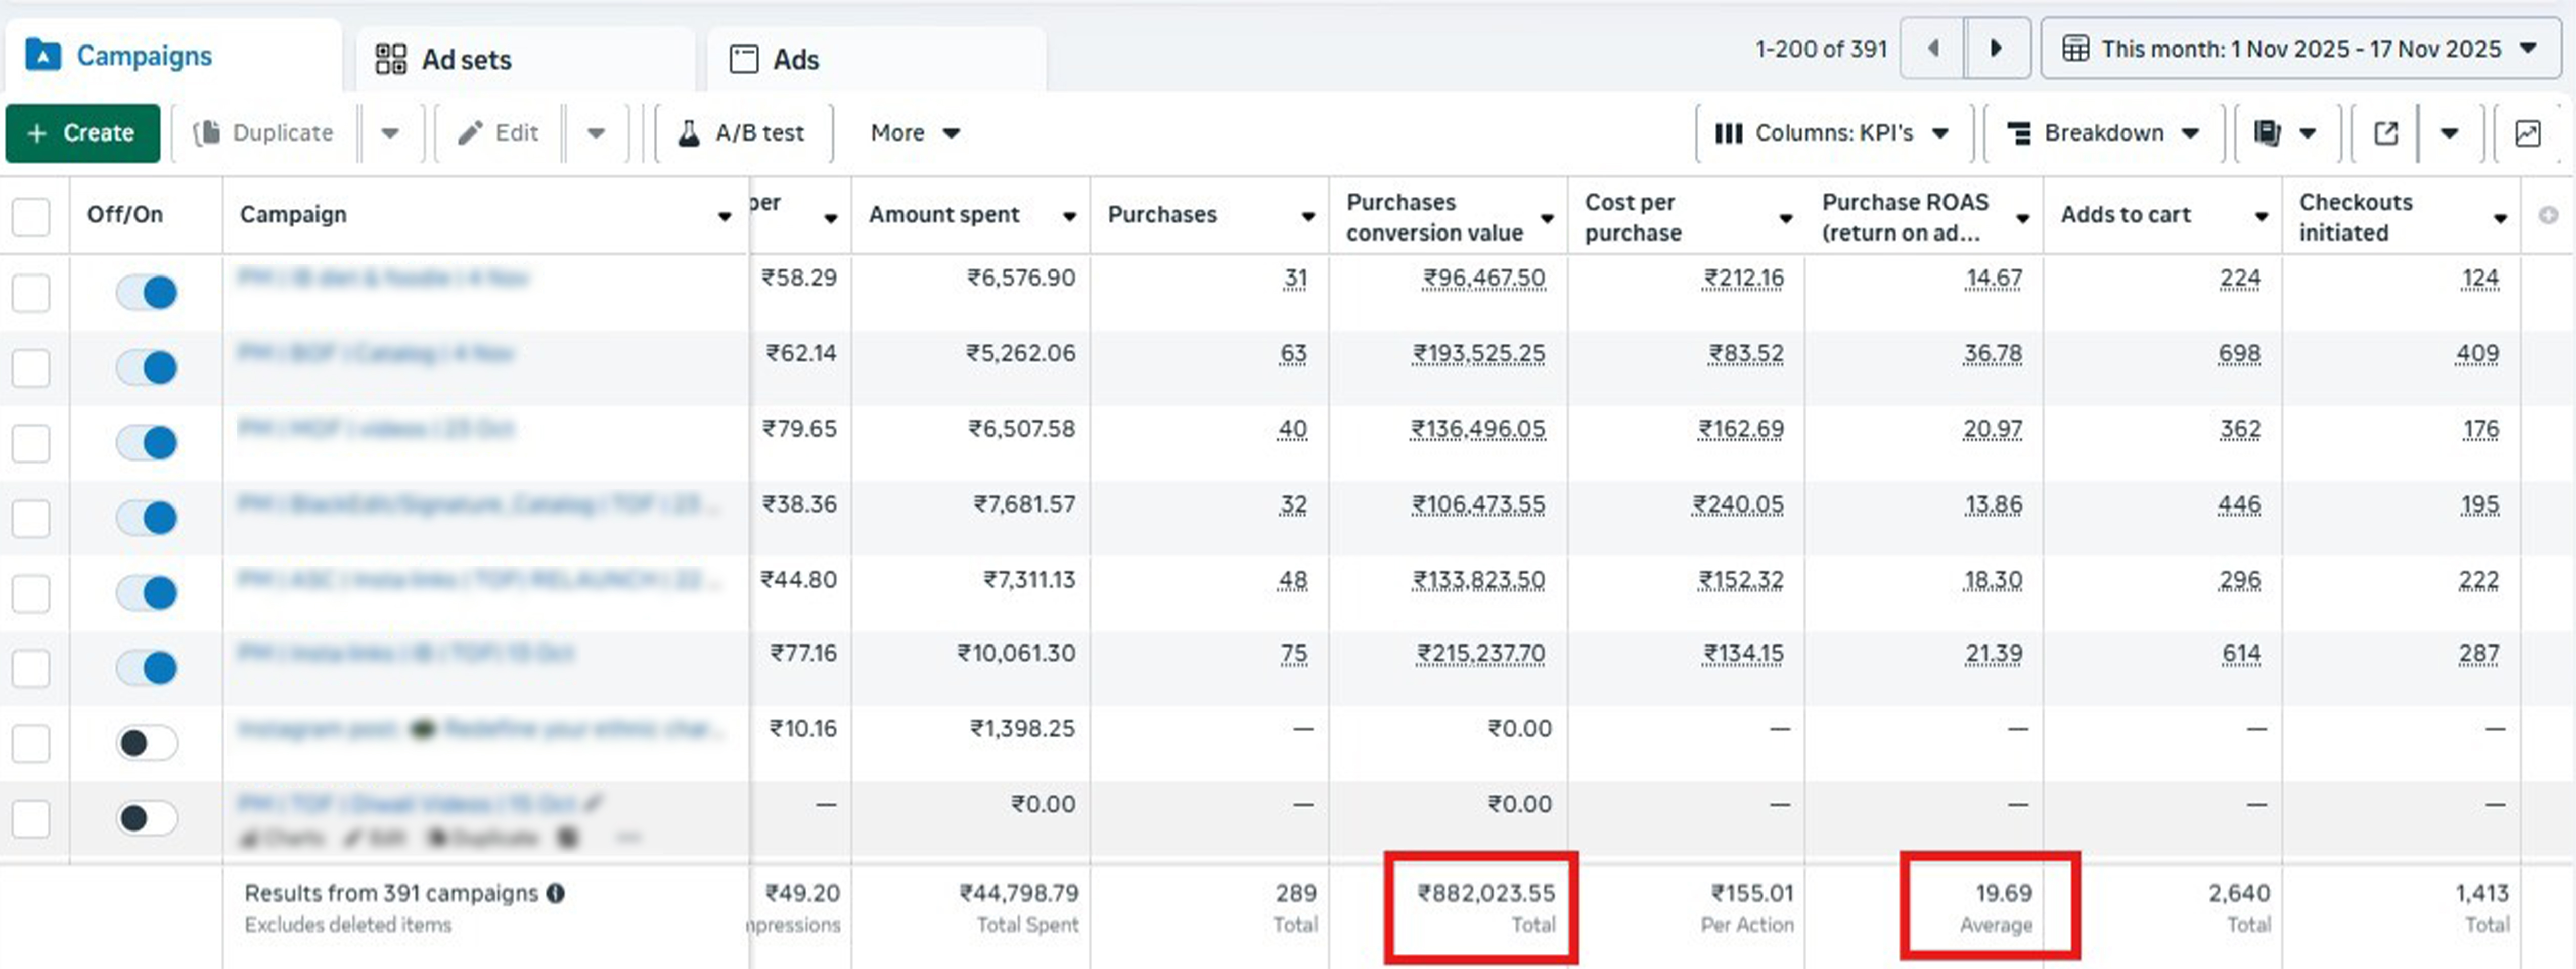This screenshot has width=2576, height=969.
Task: Open the charts view icon
Action: (2527, 133)
